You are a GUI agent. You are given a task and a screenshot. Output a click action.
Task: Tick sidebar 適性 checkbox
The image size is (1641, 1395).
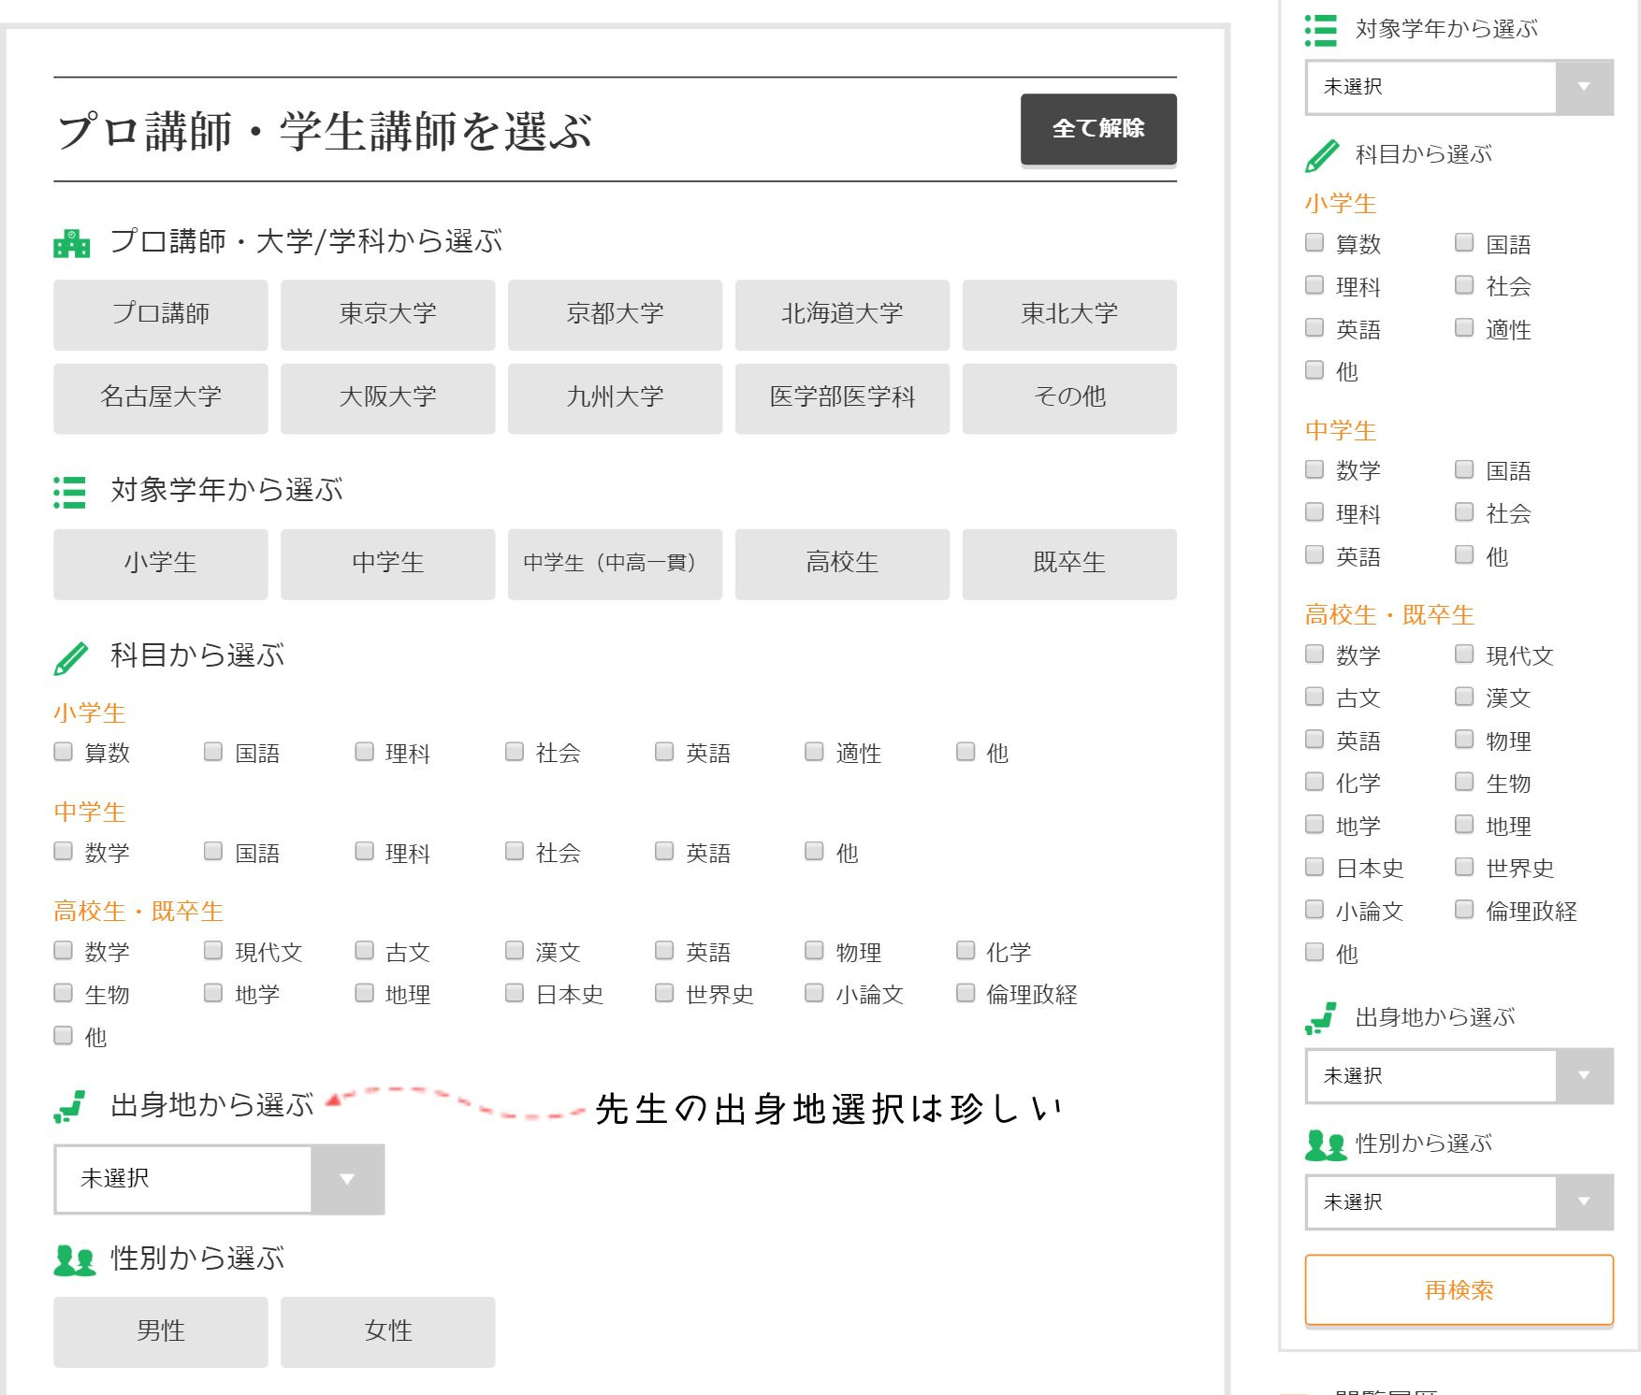tap(1464, 327)
